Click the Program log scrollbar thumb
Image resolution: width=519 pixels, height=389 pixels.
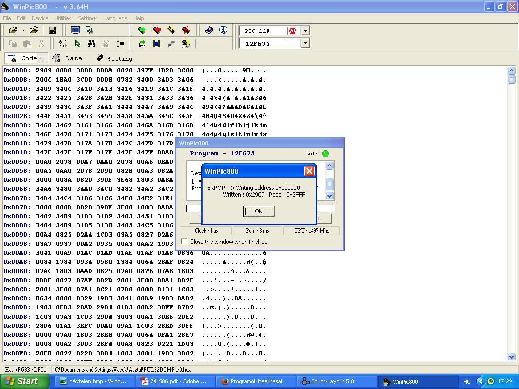329,184
